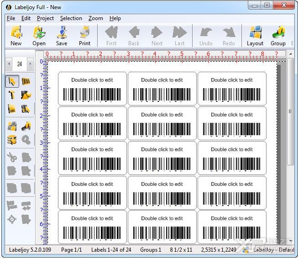
Task: Click the Group toolbar icon
Action: point(278,36)
